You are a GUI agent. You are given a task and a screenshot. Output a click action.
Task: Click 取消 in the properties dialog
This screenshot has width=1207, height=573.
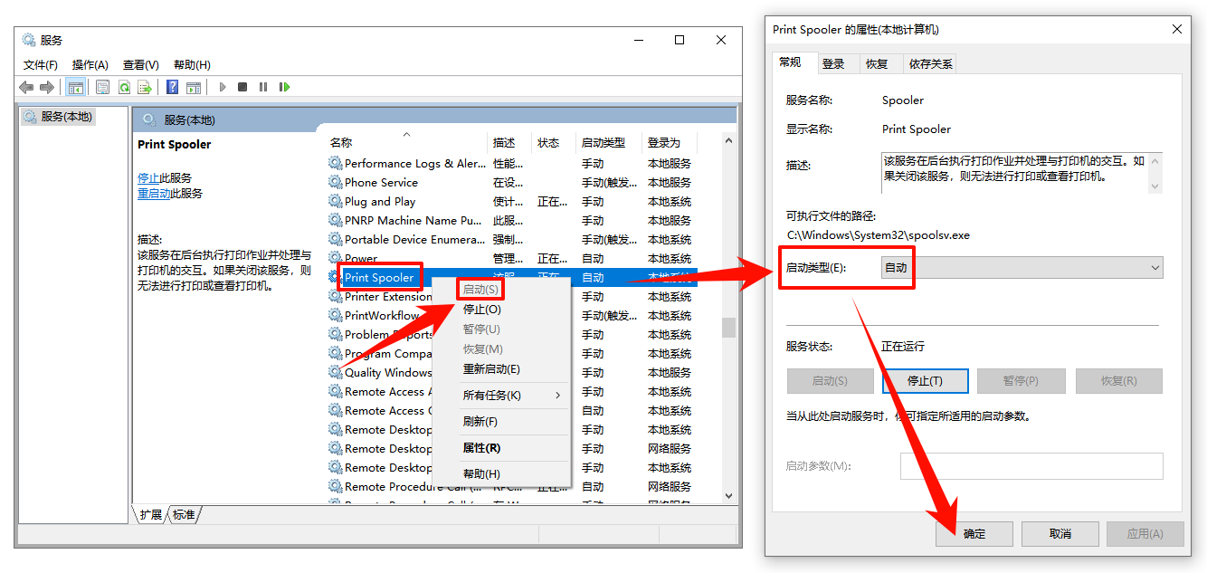pyautogui.click(x=1060, y=534)
